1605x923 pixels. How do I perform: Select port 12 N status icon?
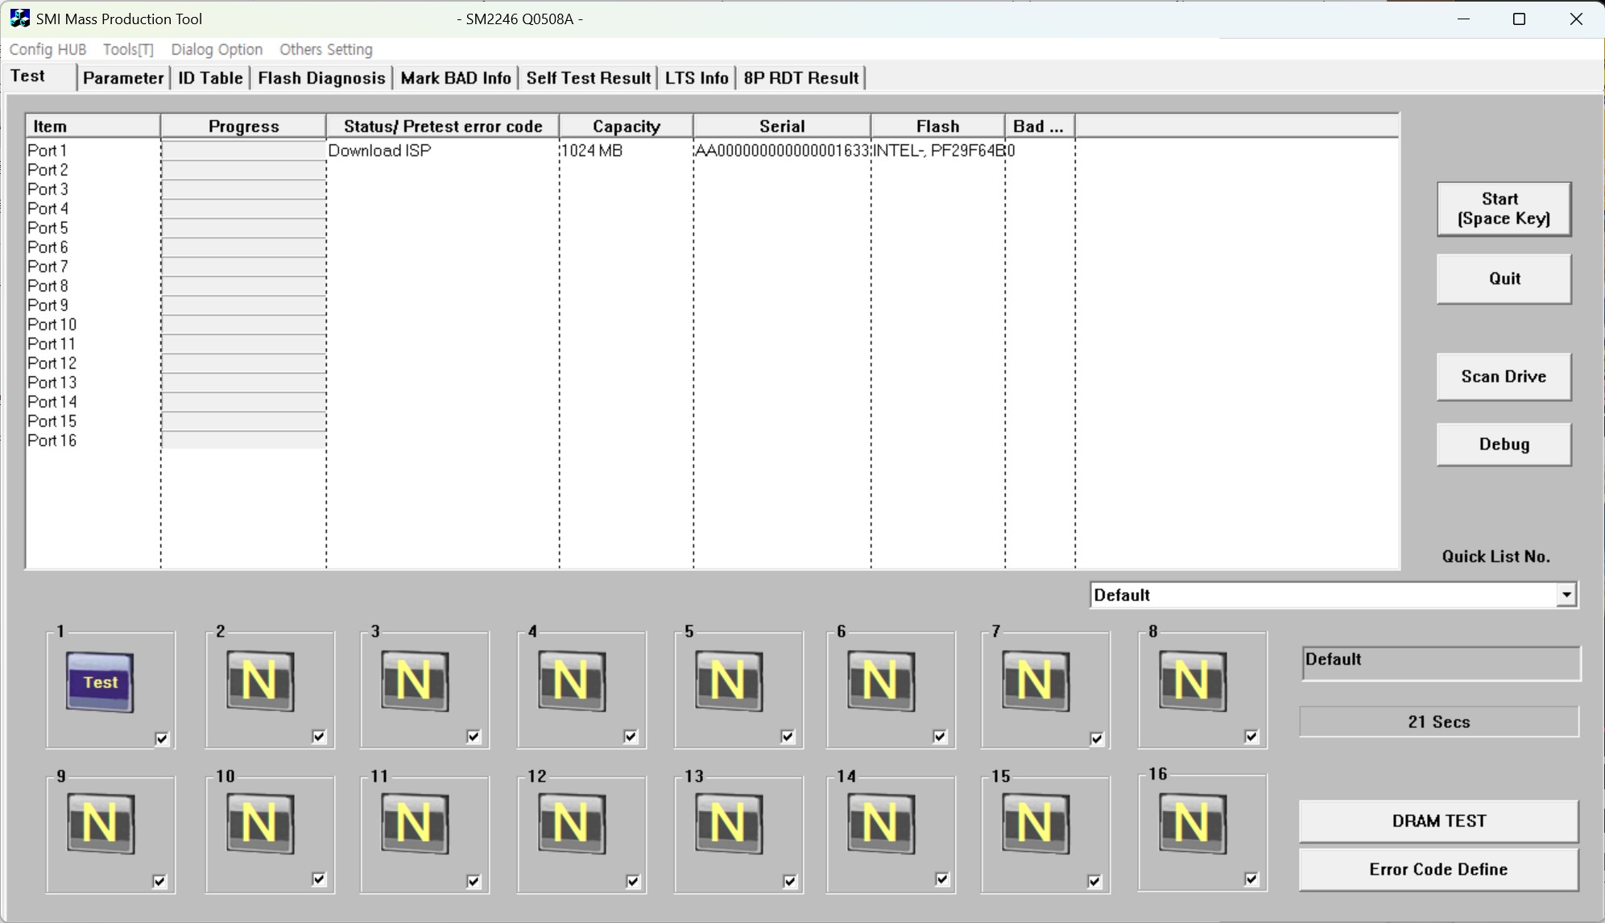(572, 823)
